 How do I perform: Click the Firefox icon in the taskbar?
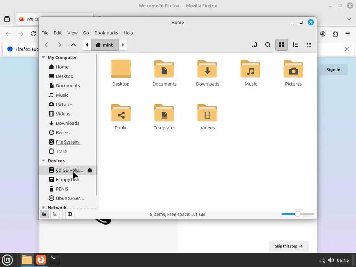tap(41, 260)
